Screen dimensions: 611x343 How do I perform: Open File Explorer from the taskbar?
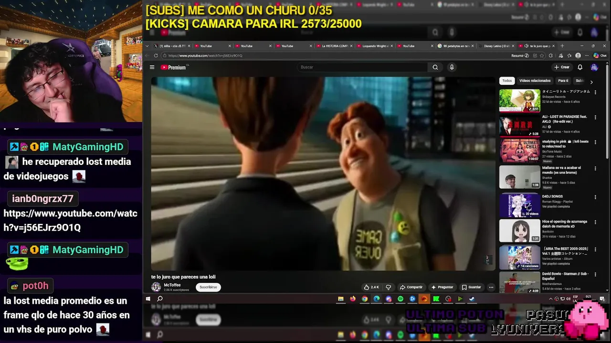pyautogui.click(x=340, y=299)
